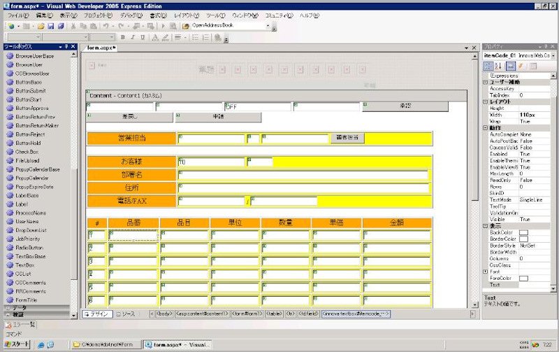Click the Foreground Color 'A' icon
The height and width of the screenshot is (352, 559).
point(155,37)
